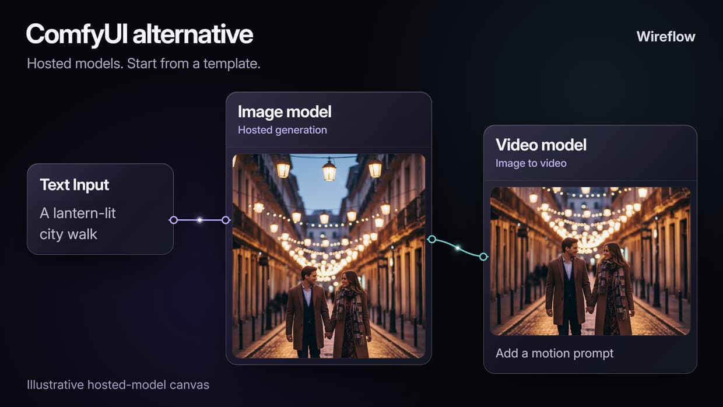The height and width of the screenshot is (407, 723).
Task: Click the 'Hosted generation' subtitle
Action: click(x=282, y=130)
